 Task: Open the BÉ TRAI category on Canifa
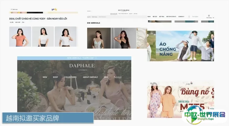(x=162, y=17)
